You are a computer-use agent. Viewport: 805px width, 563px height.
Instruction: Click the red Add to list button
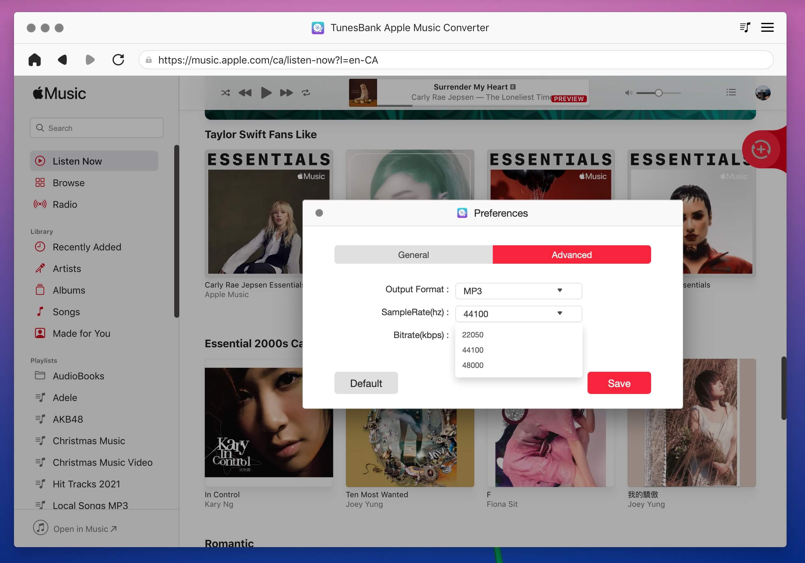[760, 150]
